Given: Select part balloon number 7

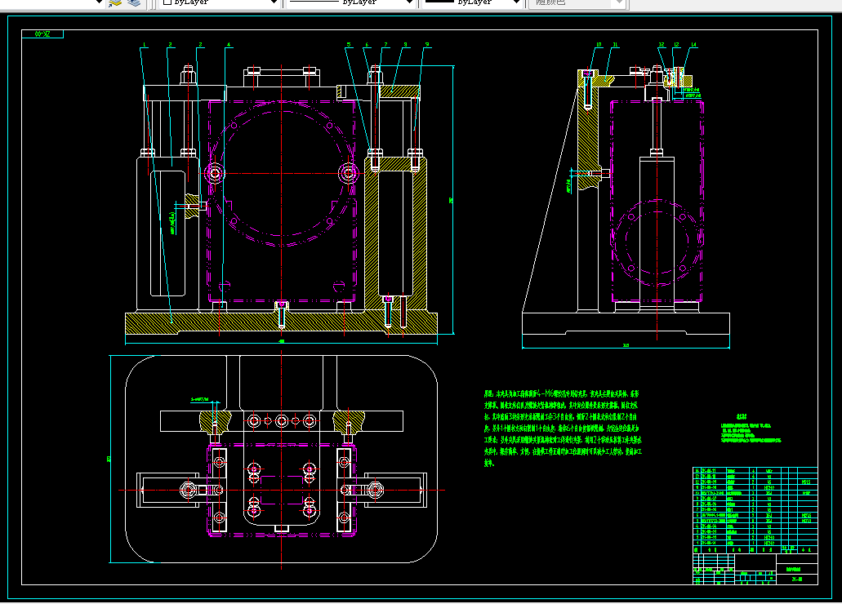Looking at the screenshot, I should 385,45.
